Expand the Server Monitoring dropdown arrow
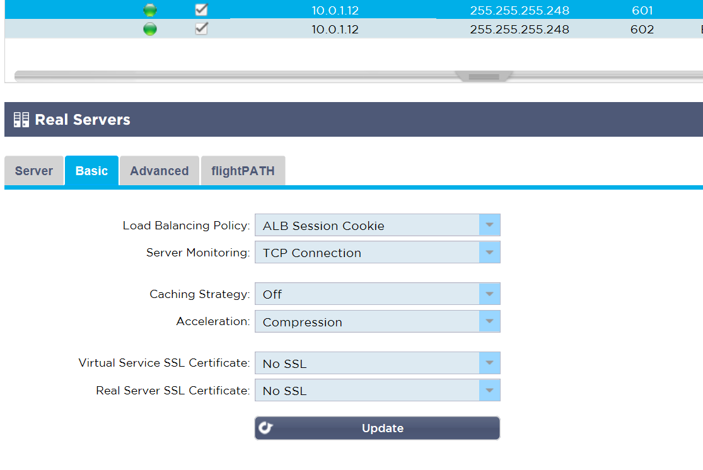Viewport: 703px width, 470px height. click(490, 252)
